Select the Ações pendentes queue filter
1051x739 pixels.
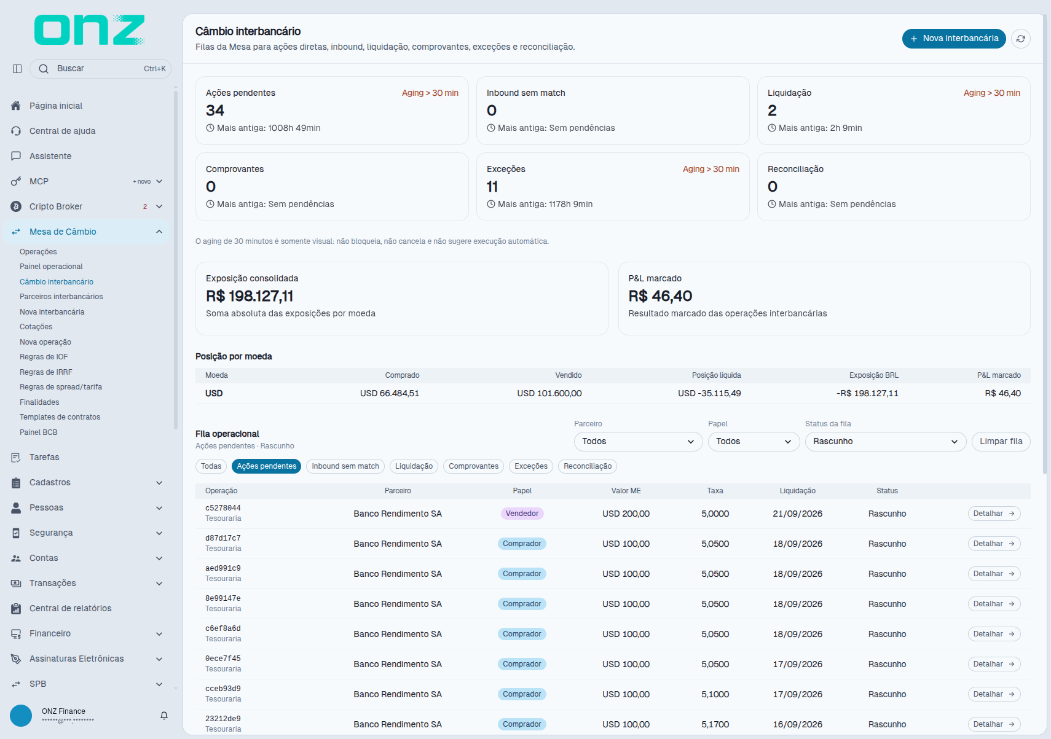(x=267, y=466)
